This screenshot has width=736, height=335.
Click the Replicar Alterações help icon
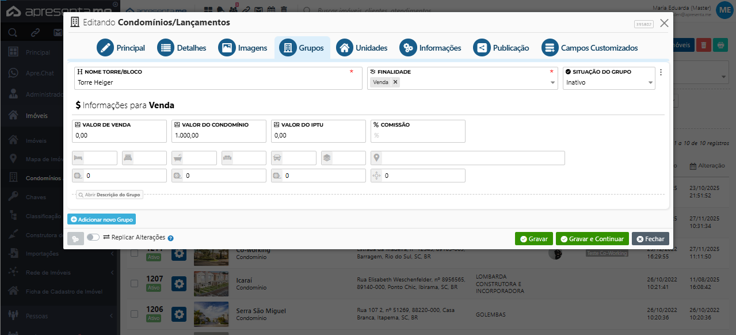(x=171, y=238)
